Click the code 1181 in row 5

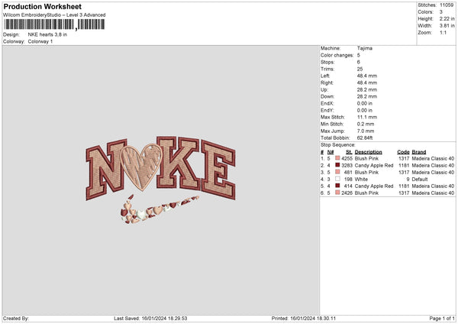[x=404, y=186]
